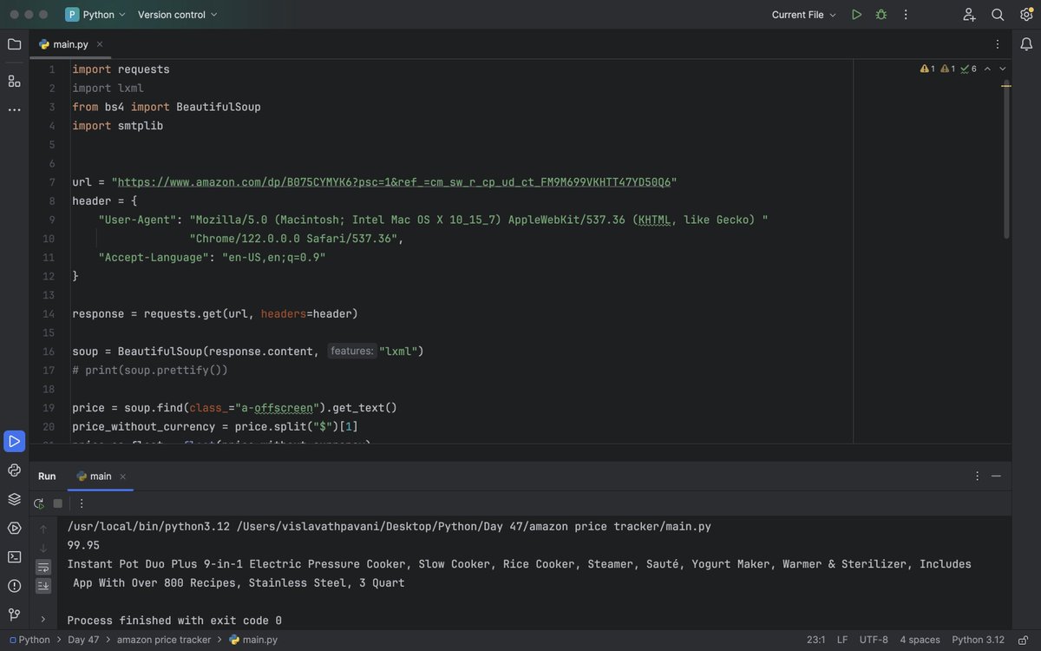Open the Services tool window icon

(14, 528)
